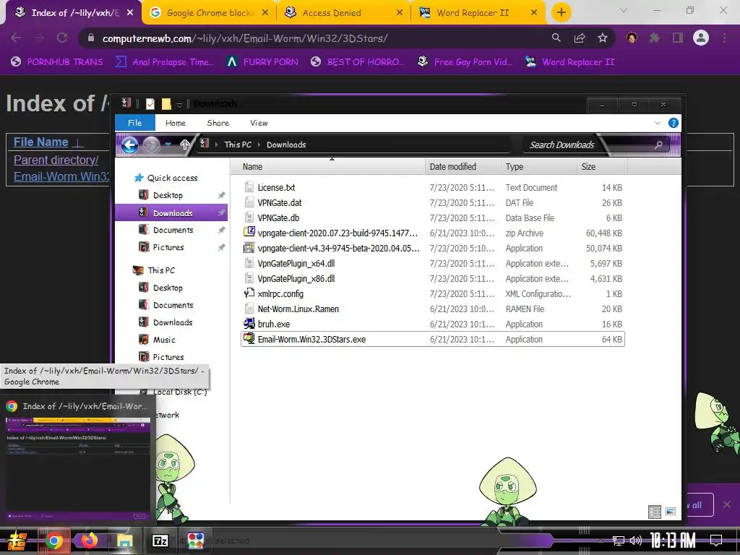Click the Search Downloads field
Screen dimensions: 740x555
point(596,145)
